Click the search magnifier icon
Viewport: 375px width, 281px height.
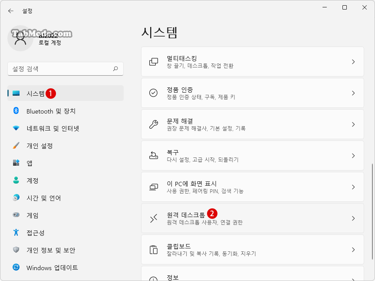[x=115, y=69]
